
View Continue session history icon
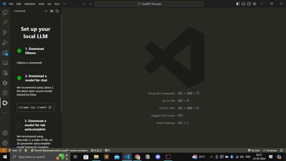click(x=57, y=11)
